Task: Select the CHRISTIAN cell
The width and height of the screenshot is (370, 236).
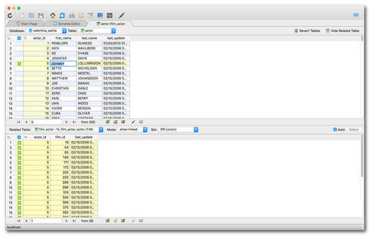Action: [x=63, y=88]
